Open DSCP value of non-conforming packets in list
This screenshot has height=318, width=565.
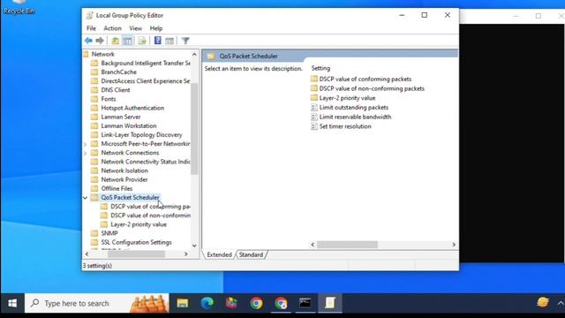coord(372,88)
